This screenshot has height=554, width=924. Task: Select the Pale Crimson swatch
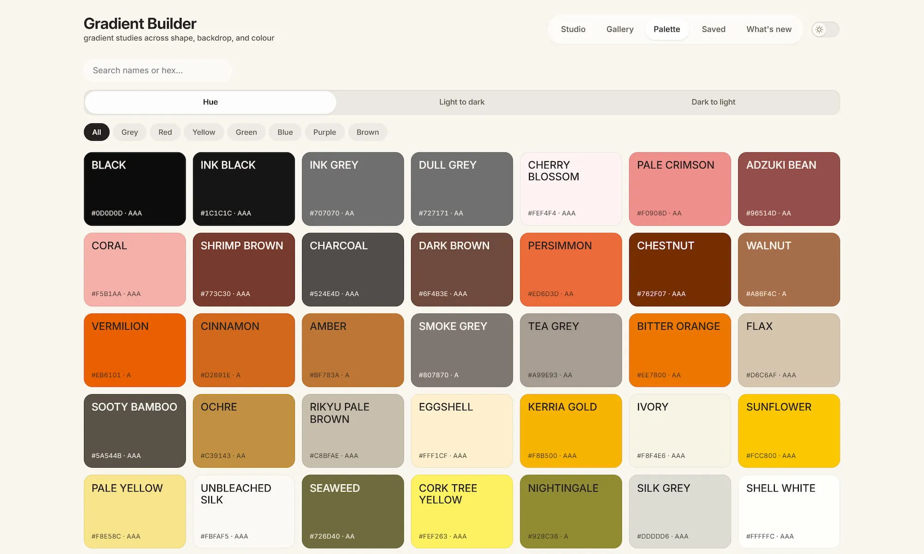680,189
